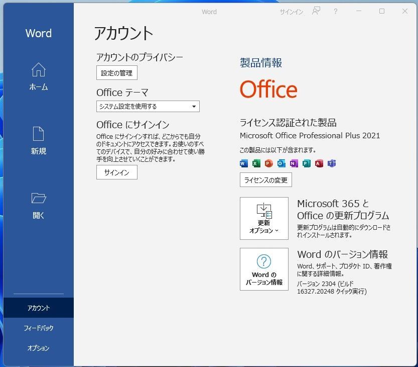
Task: Click the Outlook icon
Action: tap(282, 163)
